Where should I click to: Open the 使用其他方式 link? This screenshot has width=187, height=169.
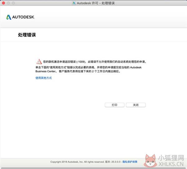click(x=44, y=78)
